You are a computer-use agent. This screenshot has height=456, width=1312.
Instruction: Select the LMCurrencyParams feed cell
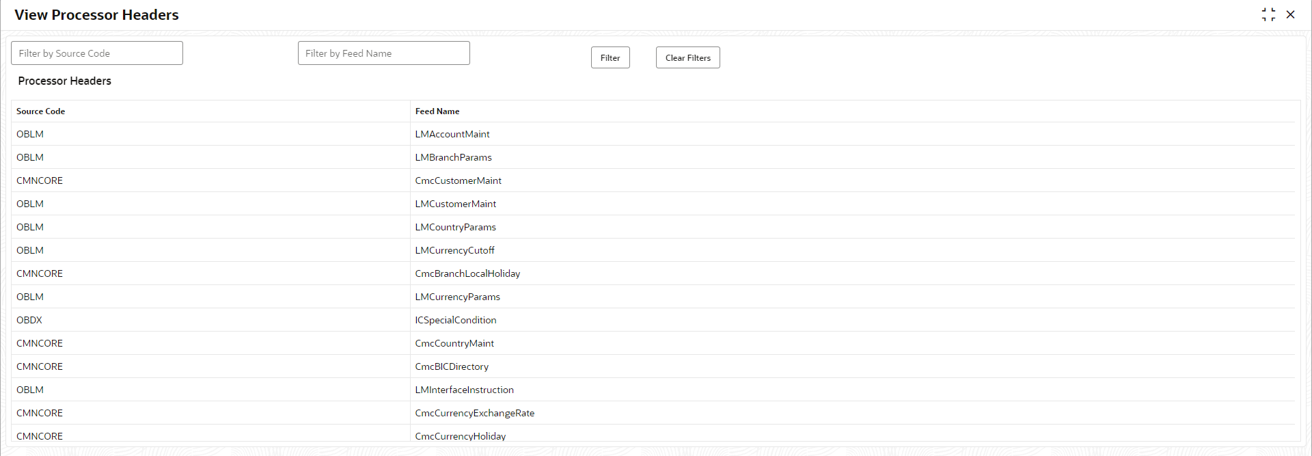[852, 297]
